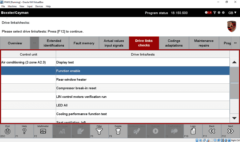Open the Logs document icon
Viewport: 240px width, 142px height.
193,131
